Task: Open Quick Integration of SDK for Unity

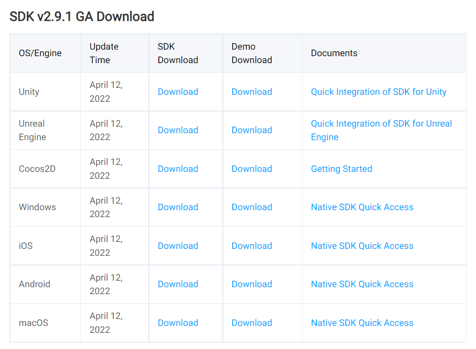Action: pyautogui.click(x=379, y=92)
